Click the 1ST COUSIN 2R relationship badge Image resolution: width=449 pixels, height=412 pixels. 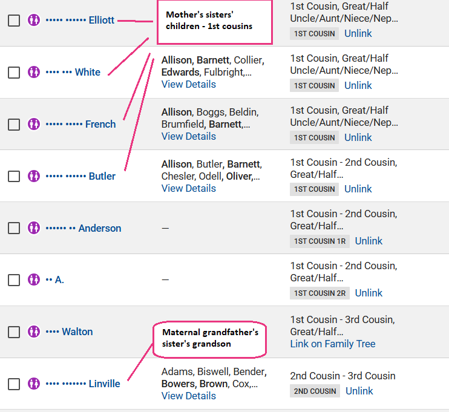(319, 293)
